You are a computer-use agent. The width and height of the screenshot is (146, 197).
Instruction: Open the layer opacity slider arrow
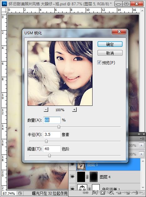(142, 145)
